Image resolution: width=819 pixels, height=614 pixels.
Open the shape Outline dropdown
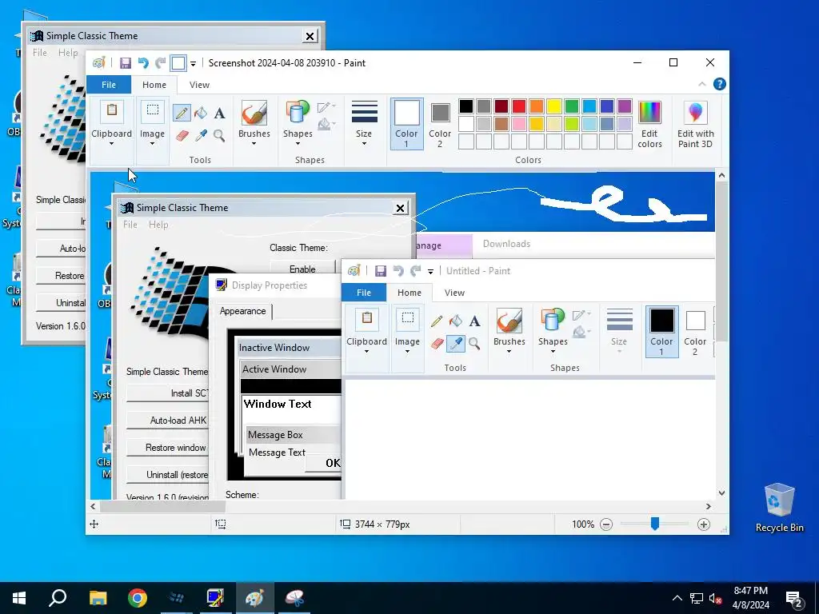click(x=326, y=107)
